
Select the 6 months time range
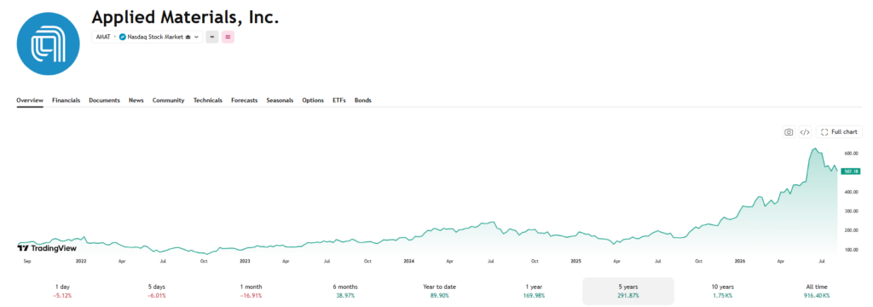click(x=345, y=291)
